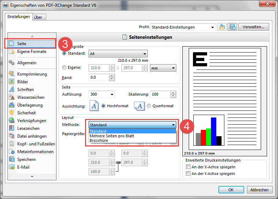
Task: Click the Komprimierung icon
Action: click(12, 74)
